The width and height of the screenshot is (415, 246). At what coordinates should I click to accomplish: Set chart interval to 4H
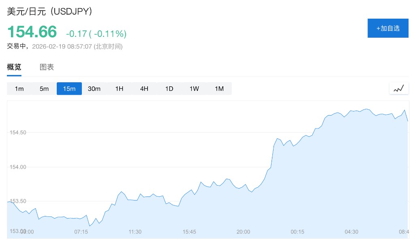point(144,89)
